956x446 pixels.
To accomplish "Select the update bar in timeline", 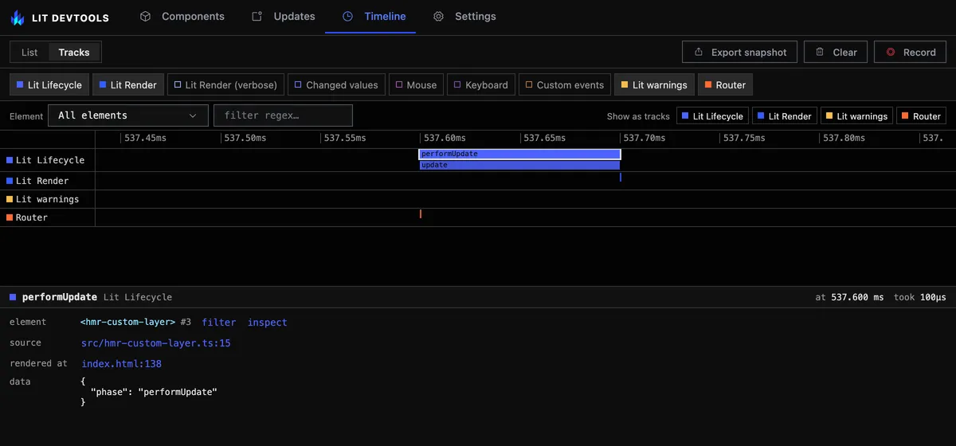I will pos(519,165).
